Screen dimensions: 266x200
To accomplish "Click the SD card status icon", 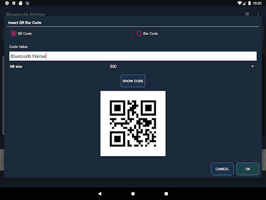I will tap(20, 3).
